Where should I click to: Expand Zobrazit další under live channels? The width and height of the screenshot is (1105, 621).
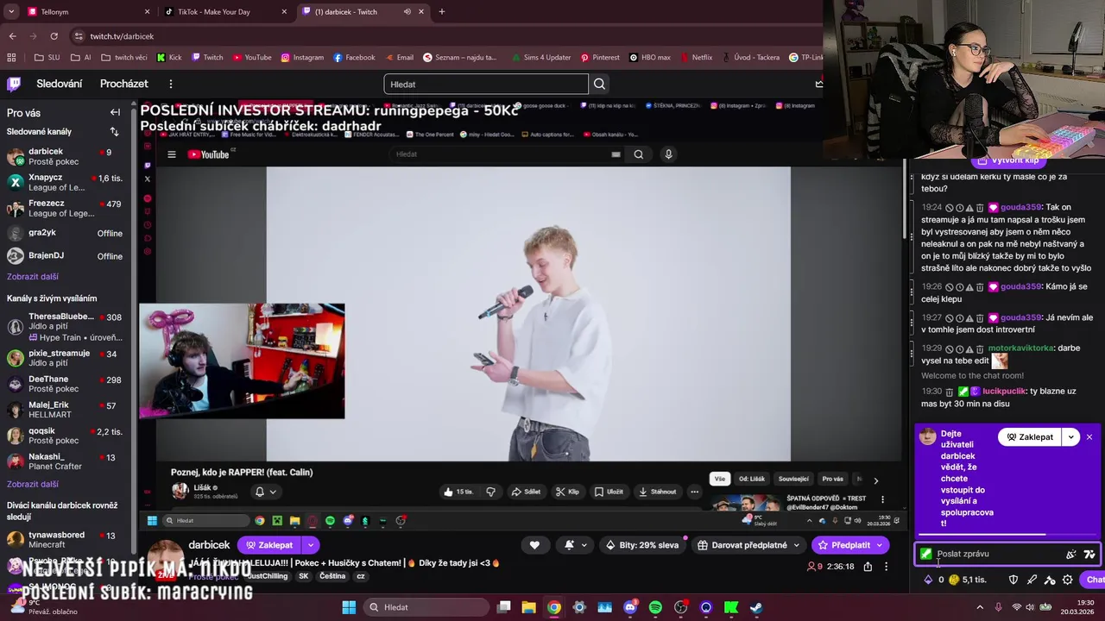[x=33, y=485]
